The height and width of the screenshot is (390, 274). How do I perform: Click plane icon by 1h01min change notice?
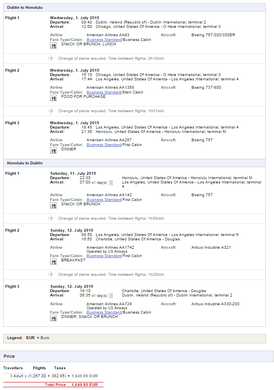51,111
